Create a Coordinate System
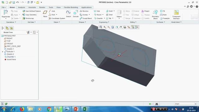The height and width of the screenshot is (112, 199). [x=57, y=18]
